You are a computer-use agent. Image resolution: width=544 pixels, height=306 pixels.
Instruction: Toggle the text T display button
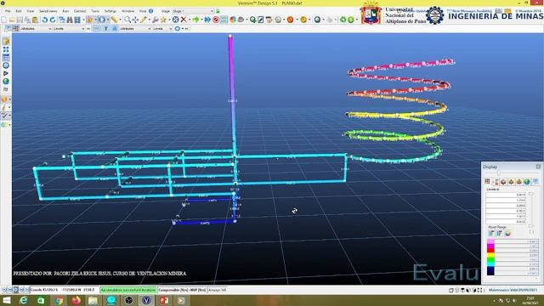(x=105, y=29)
